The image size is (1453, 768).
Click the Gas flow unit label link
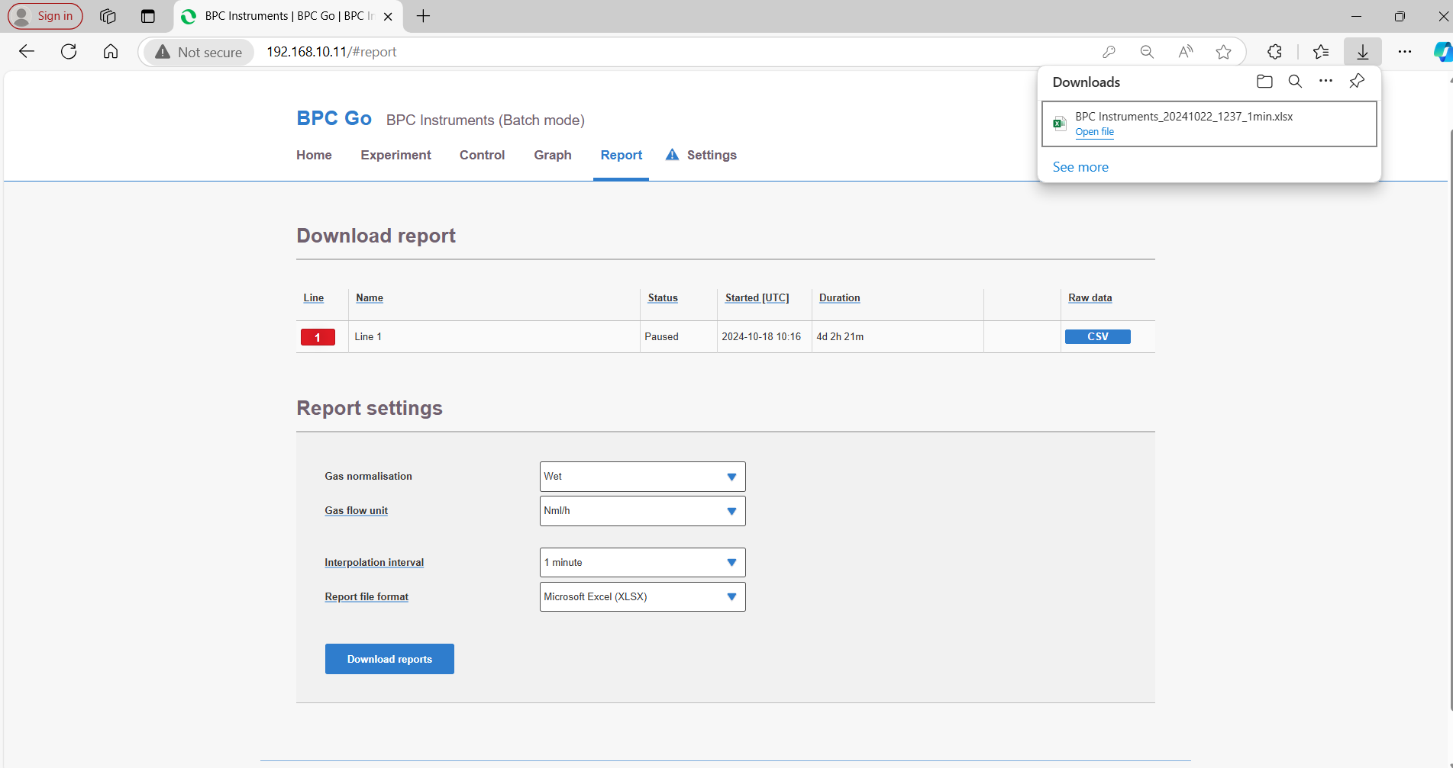coord(356,510)
